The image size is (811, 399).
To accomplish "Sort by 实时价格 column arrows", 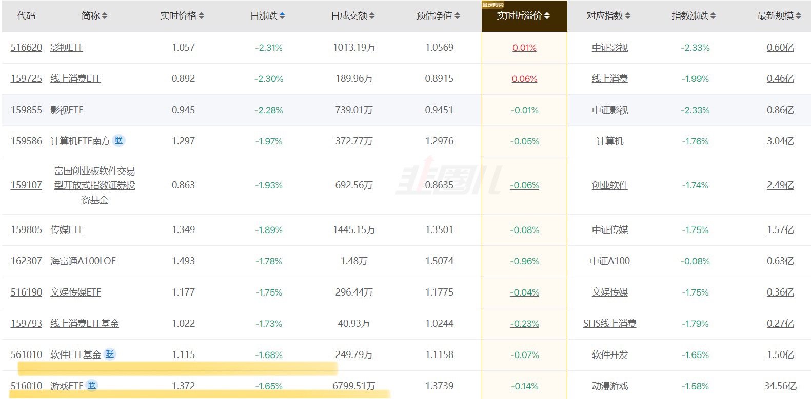I will [202, 16].
